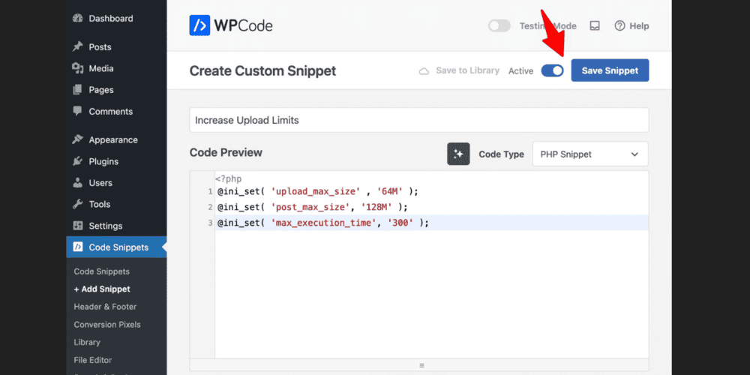Open Dashboard from the sidebar

pyautogui.click(x=109, y=18)
